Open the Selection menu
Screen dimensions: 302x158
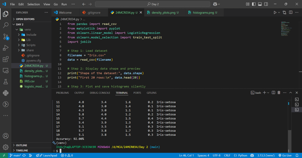pyautogui.click(x=33, y=4)
